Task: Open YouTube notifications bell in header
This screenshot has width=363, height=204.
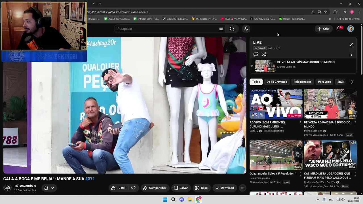Action: click(x=339, y=29)
